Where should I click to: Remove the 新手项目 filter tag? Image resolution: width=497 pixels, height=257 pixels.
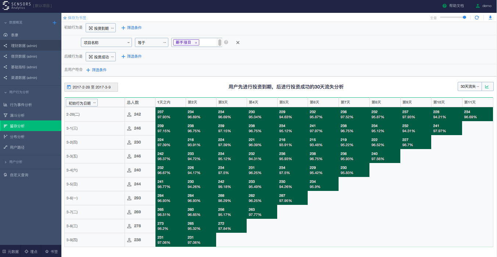(x=197, y=42)
